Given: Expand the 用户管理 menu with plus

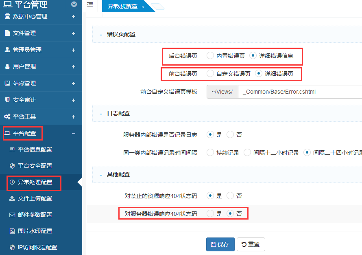Looking at the screenshot, I should (74, 66).
